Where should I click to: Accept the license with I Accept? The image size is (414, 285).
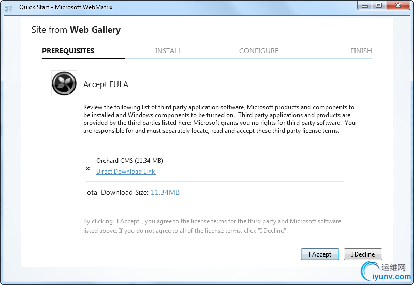click(x=320, y=254)
